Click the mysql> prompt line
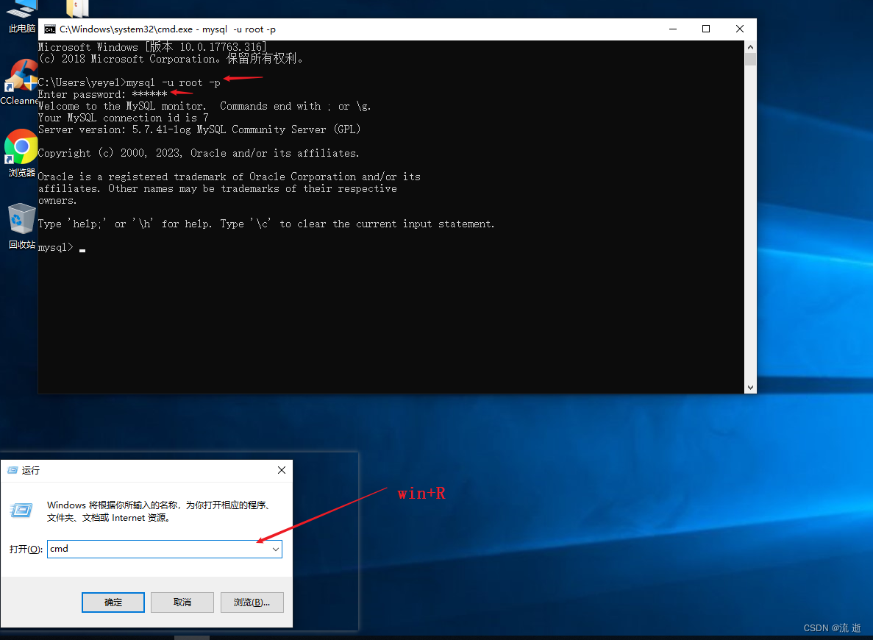 (61, 247)
